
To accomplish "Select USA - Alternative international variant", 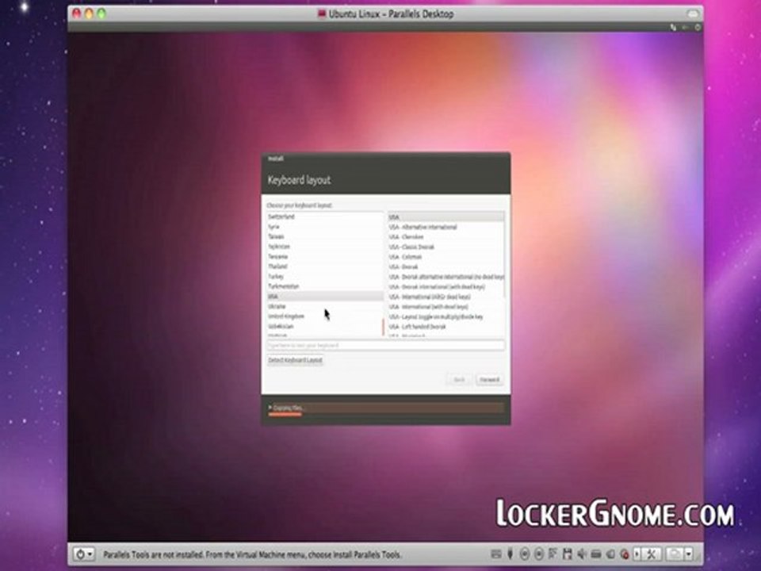I will tap(446, 228).
